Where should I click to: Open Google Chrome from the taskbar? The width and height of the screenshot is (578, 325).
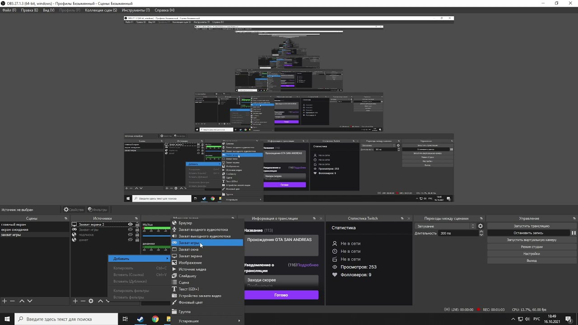click(155, 319)
